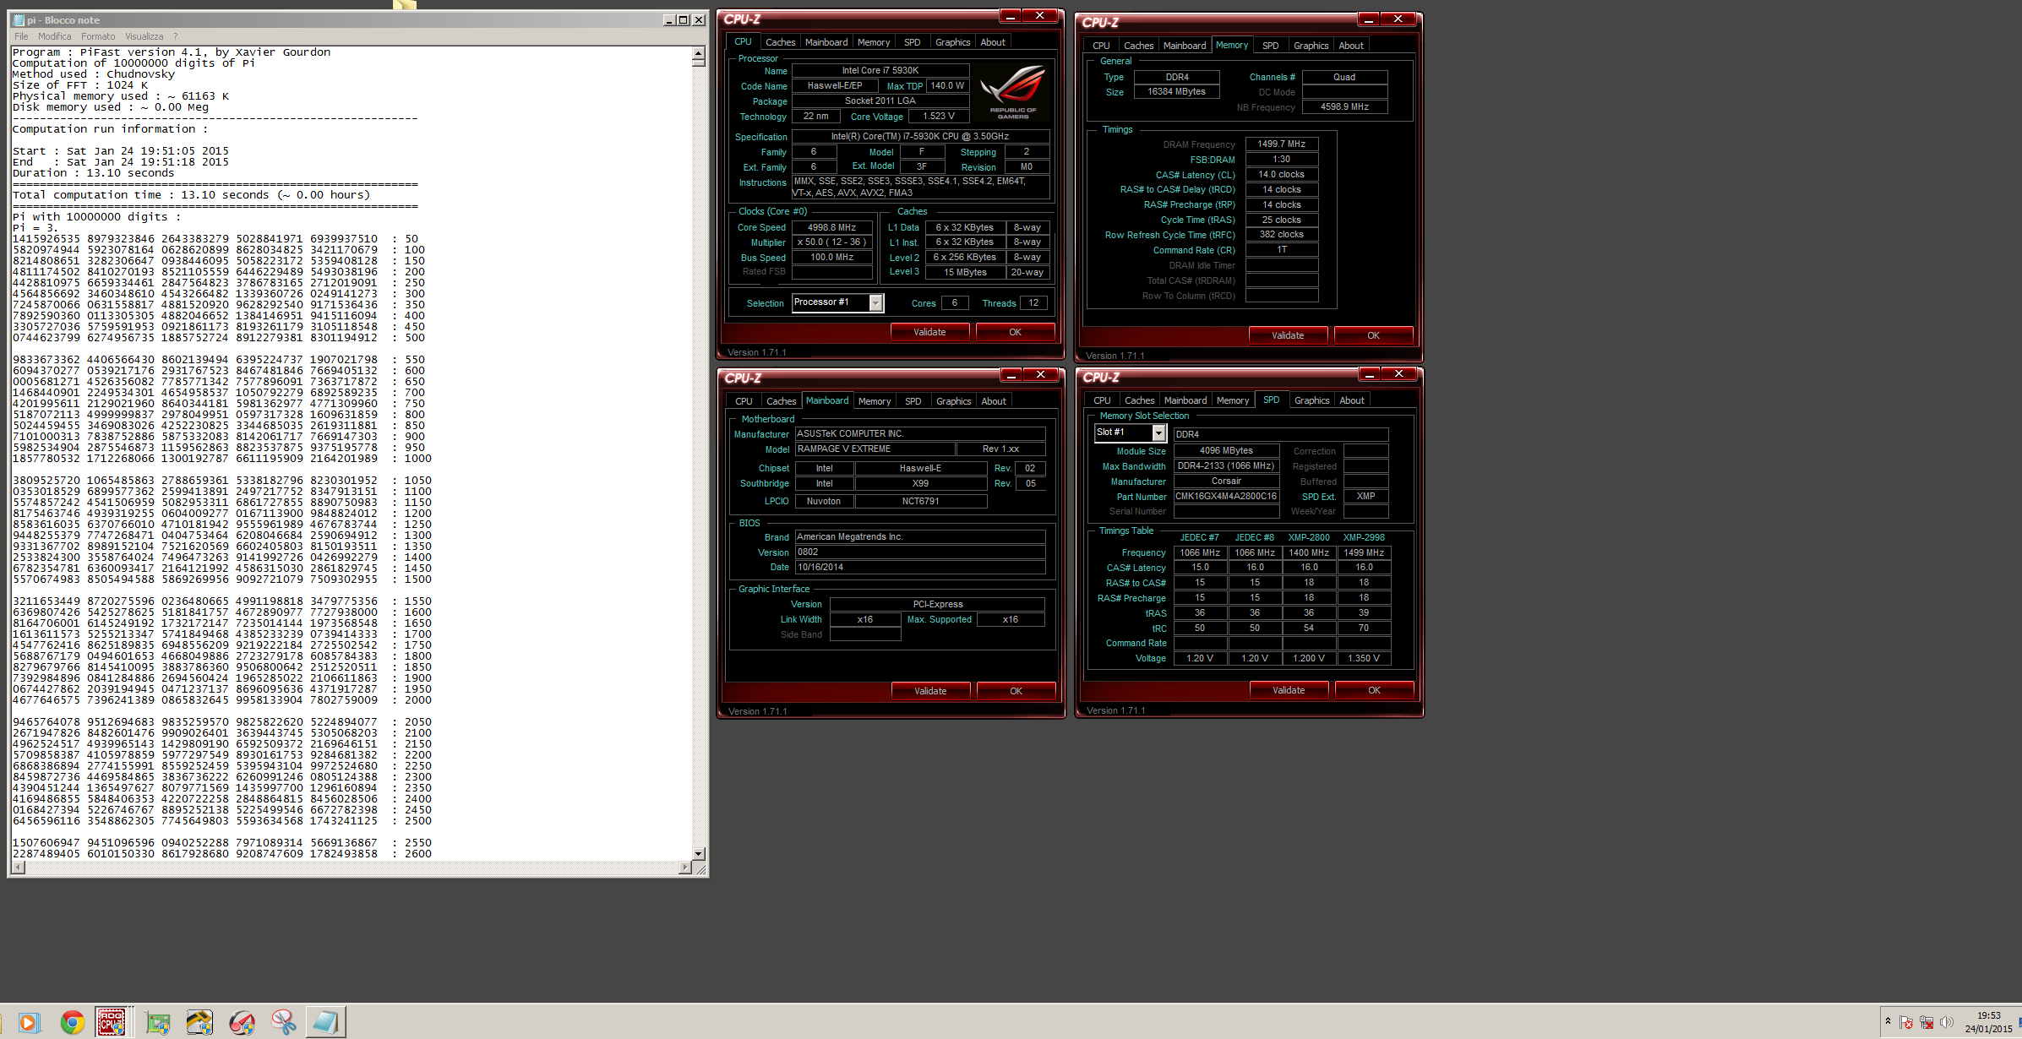Image resolution: width=2022 pixels, height=1039 pixels.
Task: Click the NB Frequency value 4598.9 MHz
Action: (x=1344, y=106)
